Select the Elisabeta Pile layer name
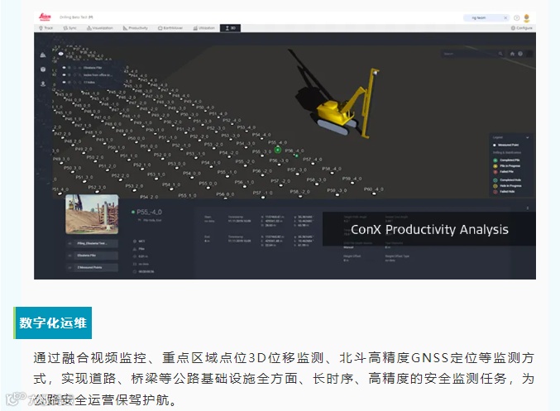The width and height of the screenshot is (560, 411). [93, 68]
